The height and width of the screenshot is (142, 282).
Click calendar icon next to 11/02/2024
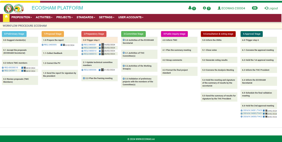coord(64,45)
